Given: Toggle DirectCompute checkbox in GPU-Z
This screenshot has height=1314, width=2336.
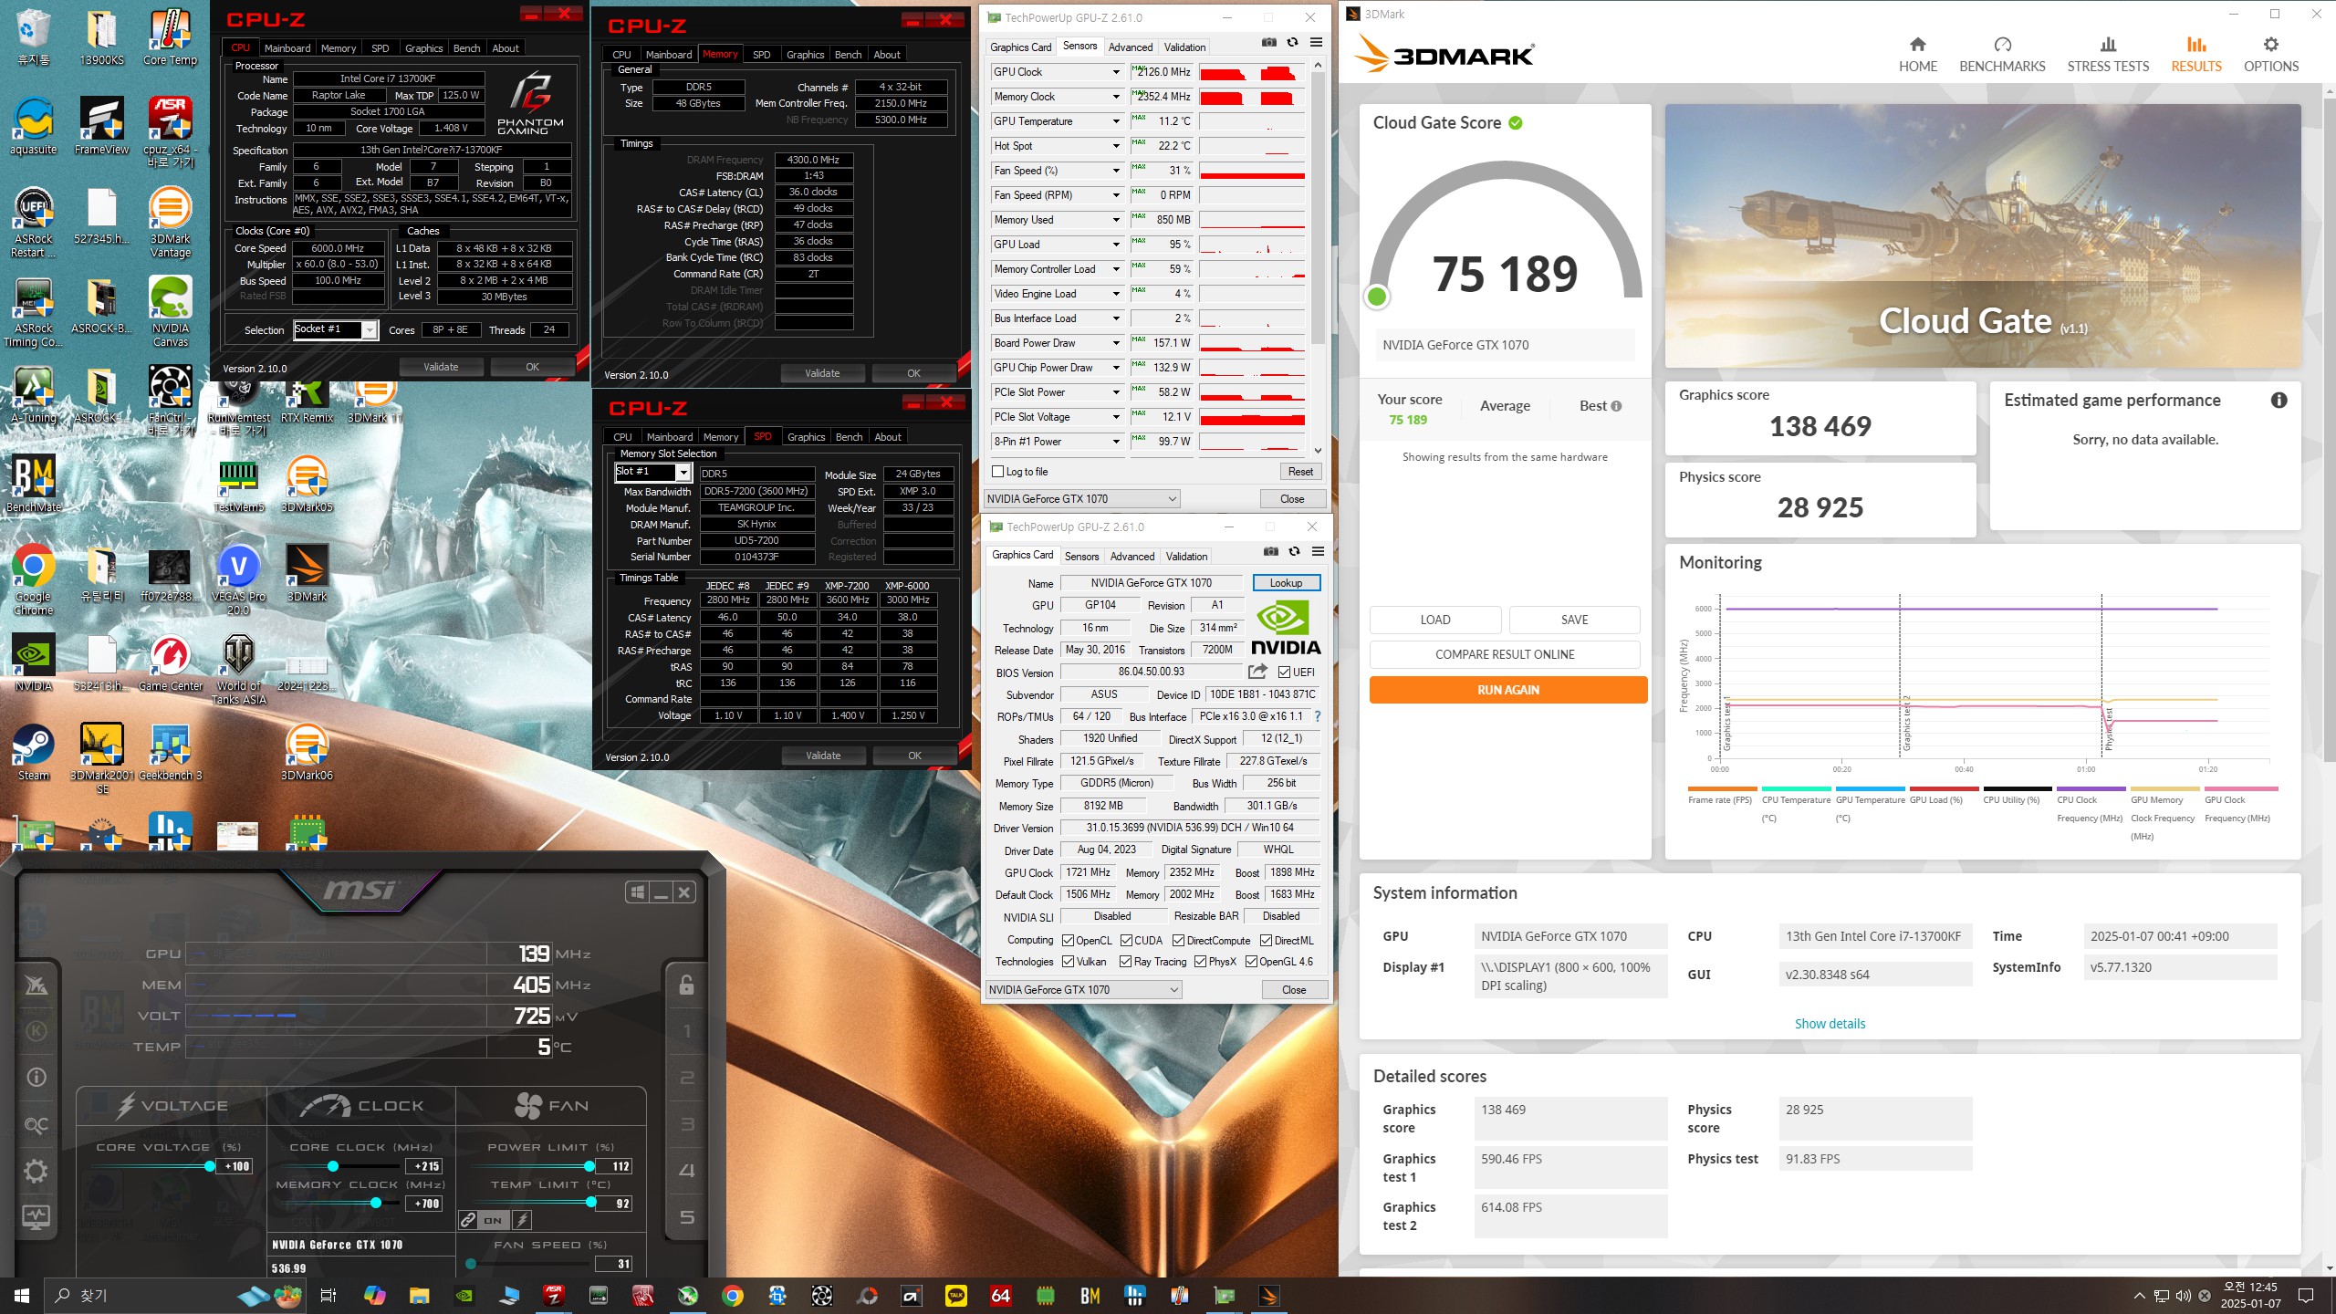Looking at the screenshot, I should pos(1178,940).
